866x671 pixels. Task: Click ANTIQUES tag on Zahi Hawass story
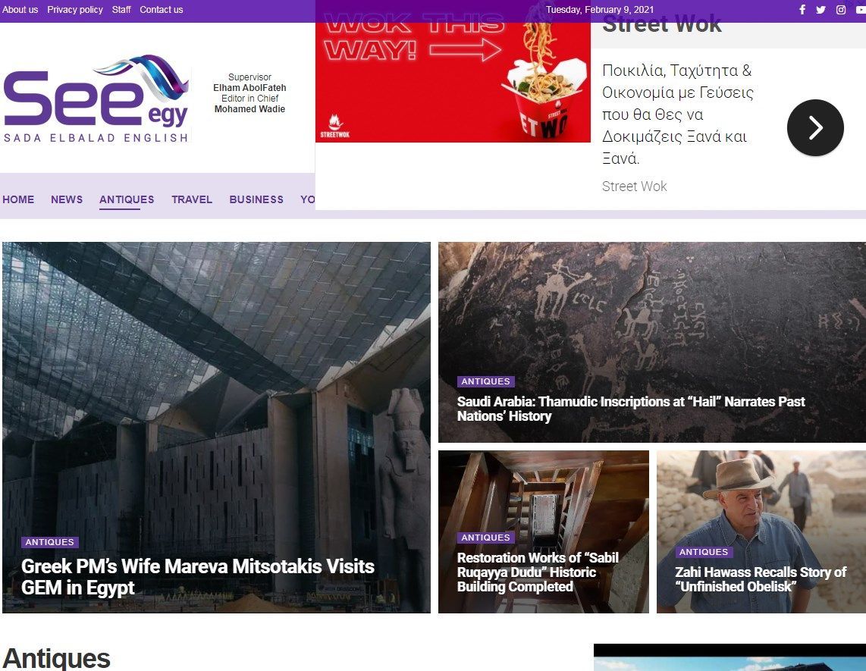(x=704, y=552)
